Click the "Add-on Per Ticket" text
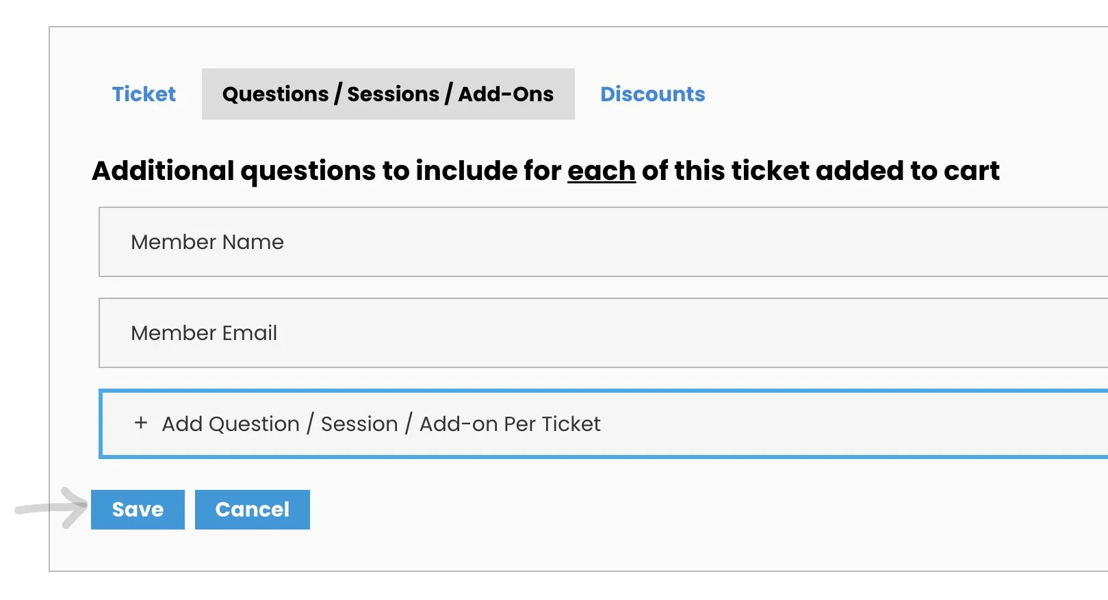This screenshot has height=600, width=1108. pyautogui.click(x=510, y=424)
